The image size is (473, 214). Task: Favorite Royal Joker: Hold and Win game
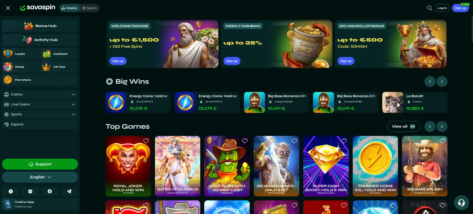(146, 141)
